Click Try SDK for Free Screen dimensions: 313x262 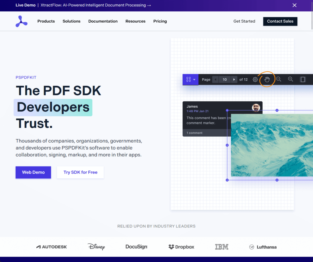[80, 172]
